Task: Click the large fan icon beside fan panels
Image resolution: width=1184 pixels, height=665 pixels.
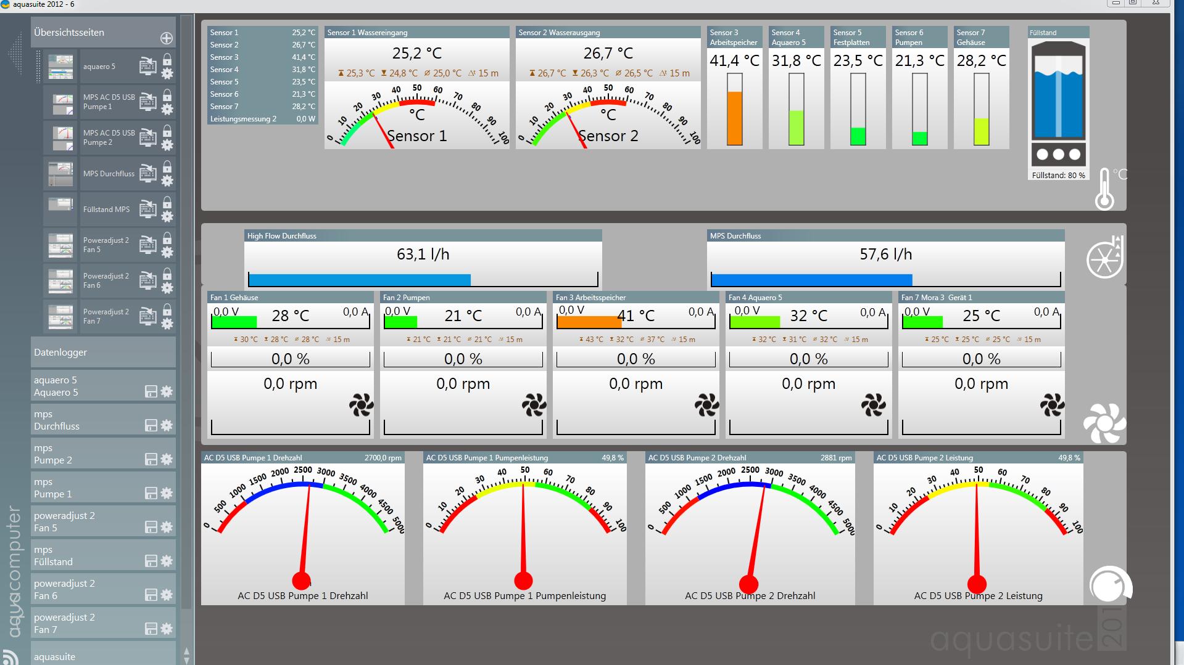Action: pos(1104,423)
